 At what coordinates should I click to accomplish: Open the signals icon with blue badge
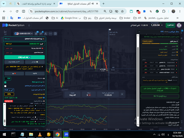tap(41, 33)
